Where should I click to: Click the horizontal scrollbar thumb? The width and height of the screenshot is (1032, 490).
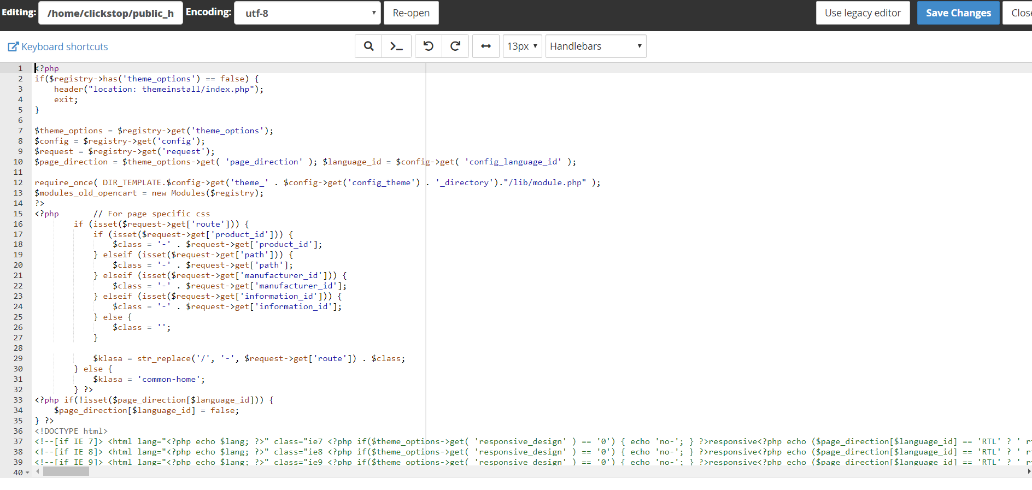click(x=66, y=471)
